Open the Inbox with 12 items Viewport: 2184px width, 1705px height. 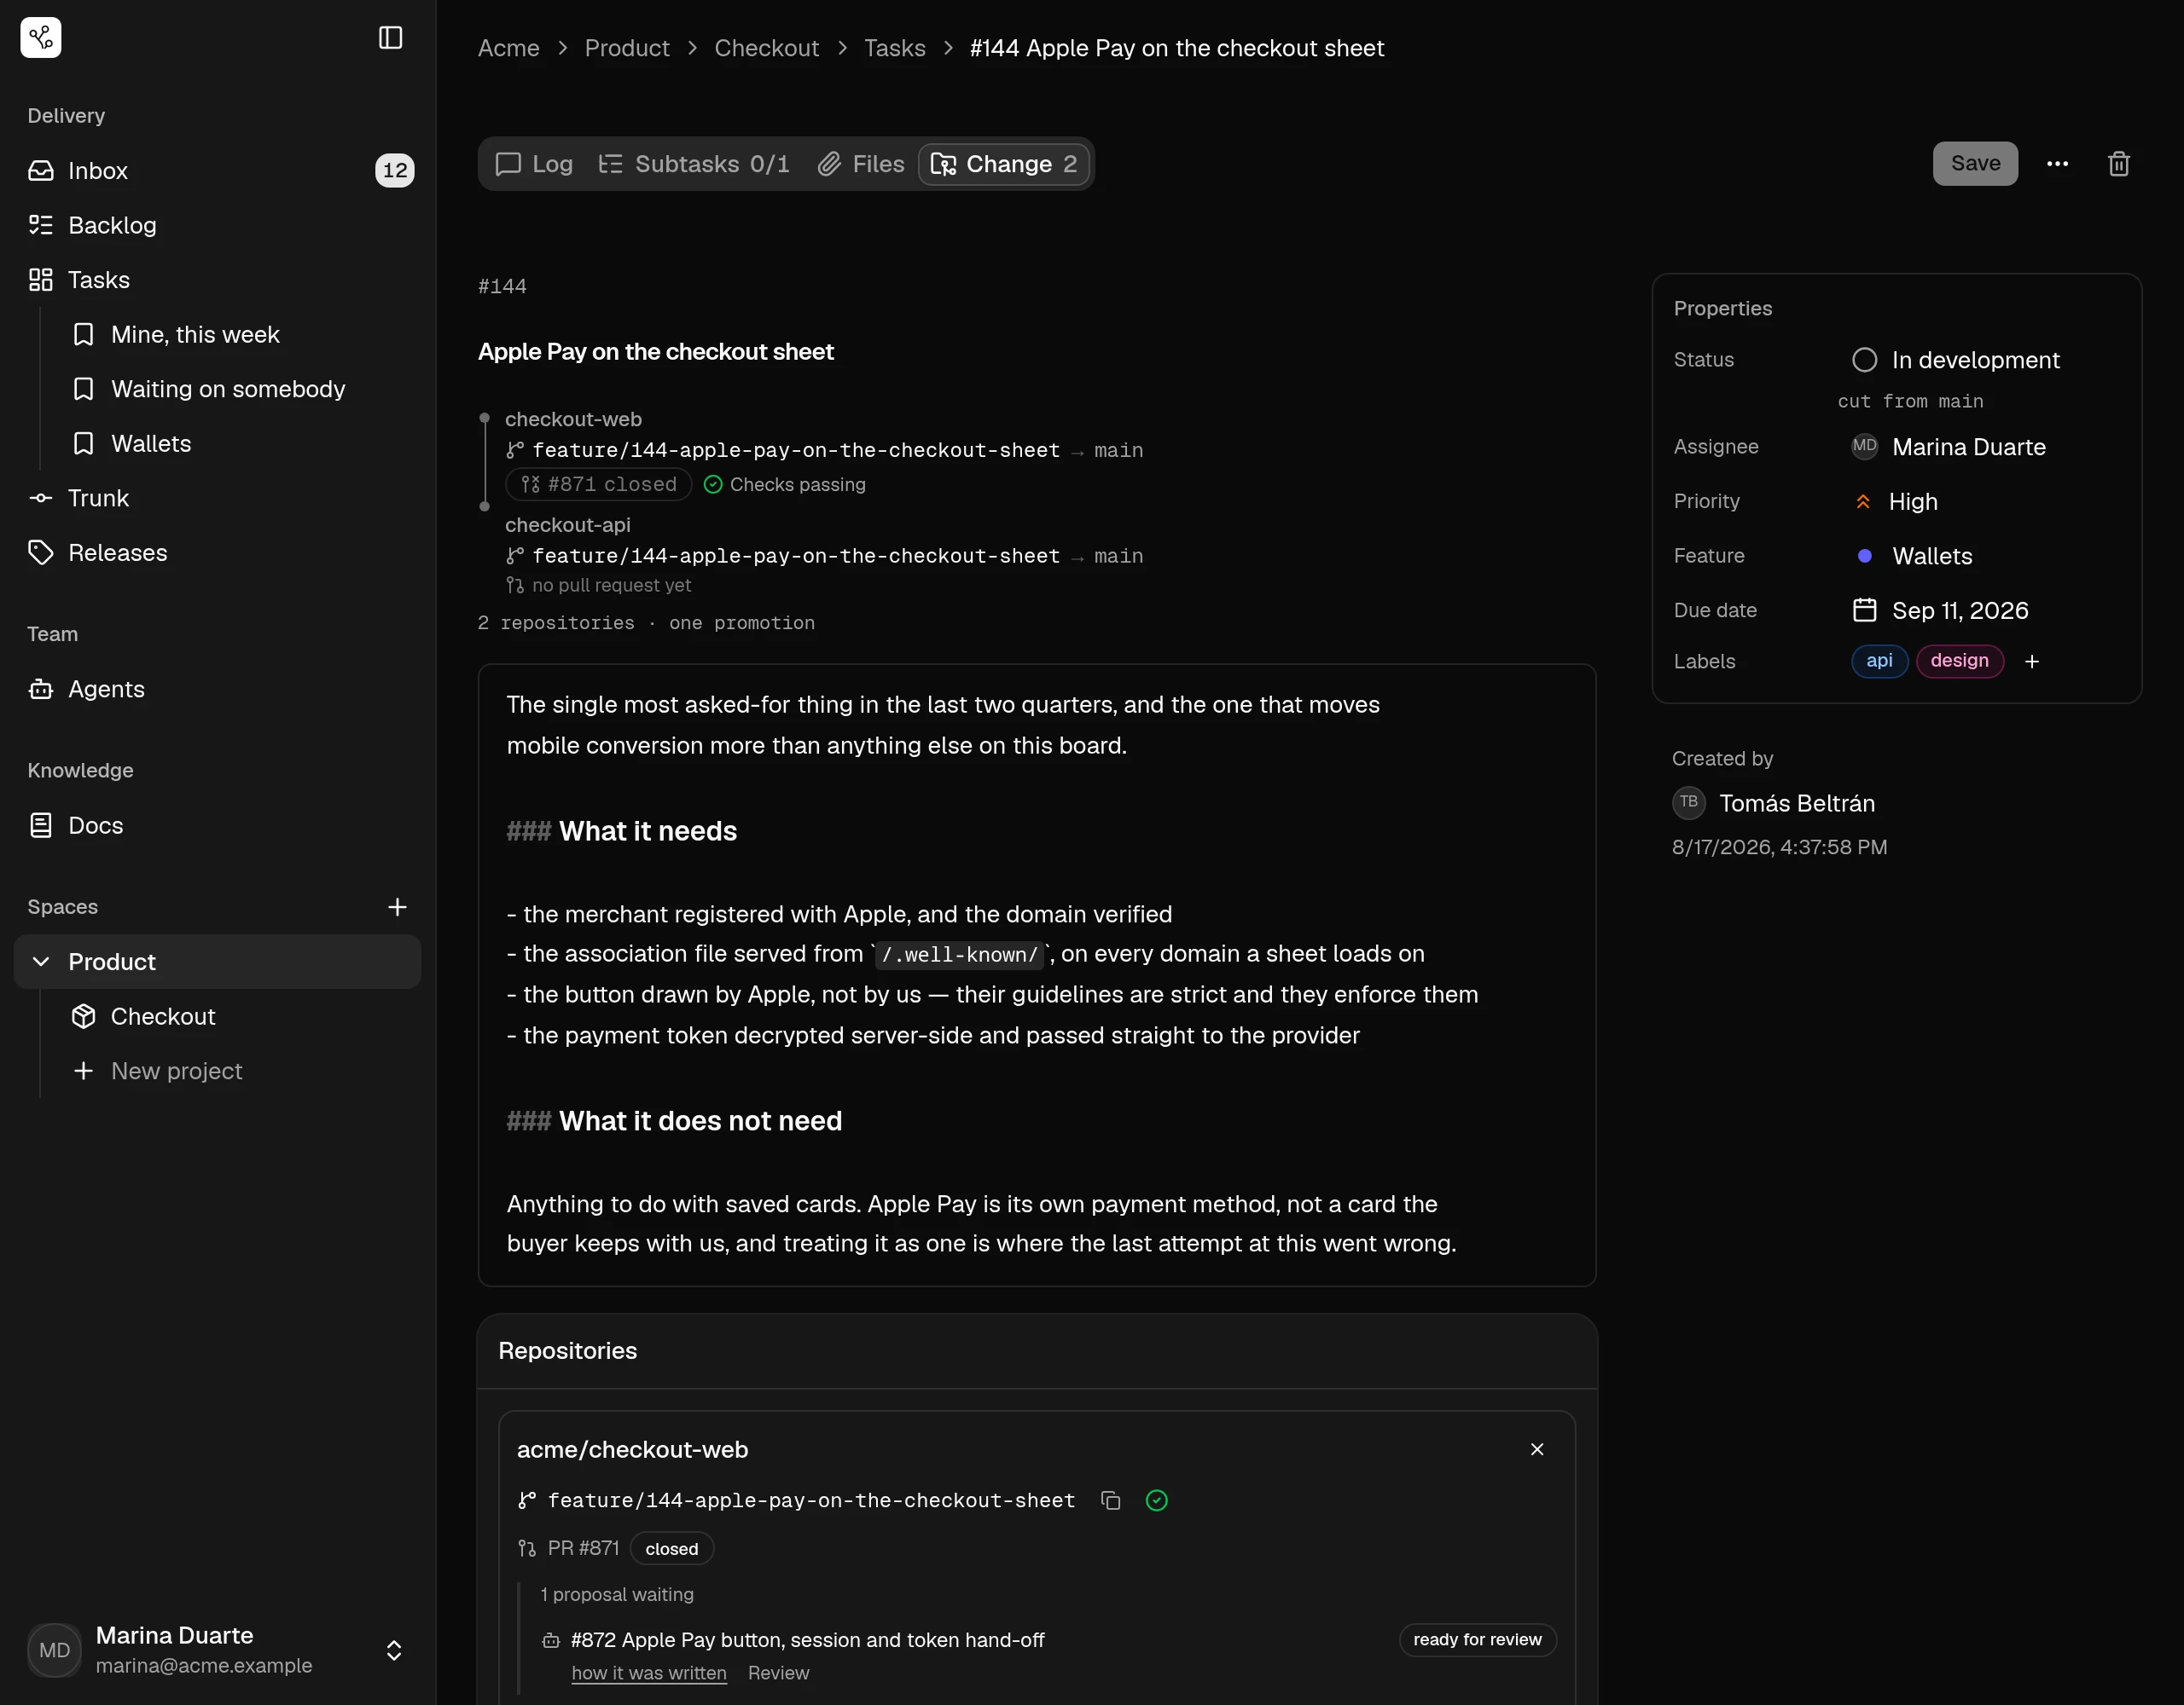(x=218, y=170)
